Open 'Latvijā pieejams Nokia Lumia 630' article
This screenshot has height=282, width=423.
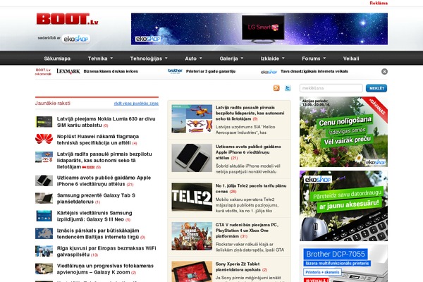click(x=106, y=122)
